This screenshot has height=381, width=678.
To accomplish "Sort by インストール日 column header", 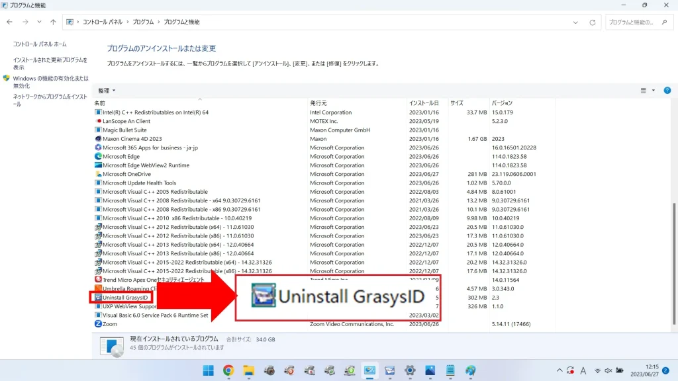I will pos(424,103).
